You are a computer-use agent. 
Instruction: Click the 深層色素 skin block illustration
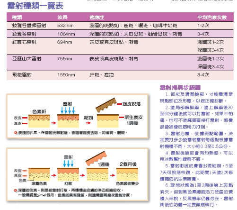pyautogui.click(x=39, y=174)
